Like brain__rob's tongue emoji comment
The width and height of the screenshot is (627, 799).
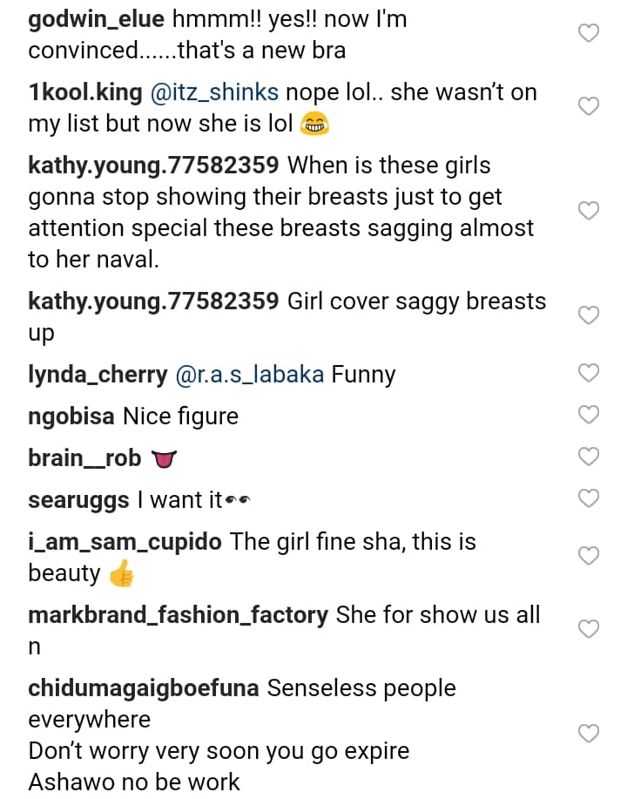pyautogui.click(x=589, y=457)
